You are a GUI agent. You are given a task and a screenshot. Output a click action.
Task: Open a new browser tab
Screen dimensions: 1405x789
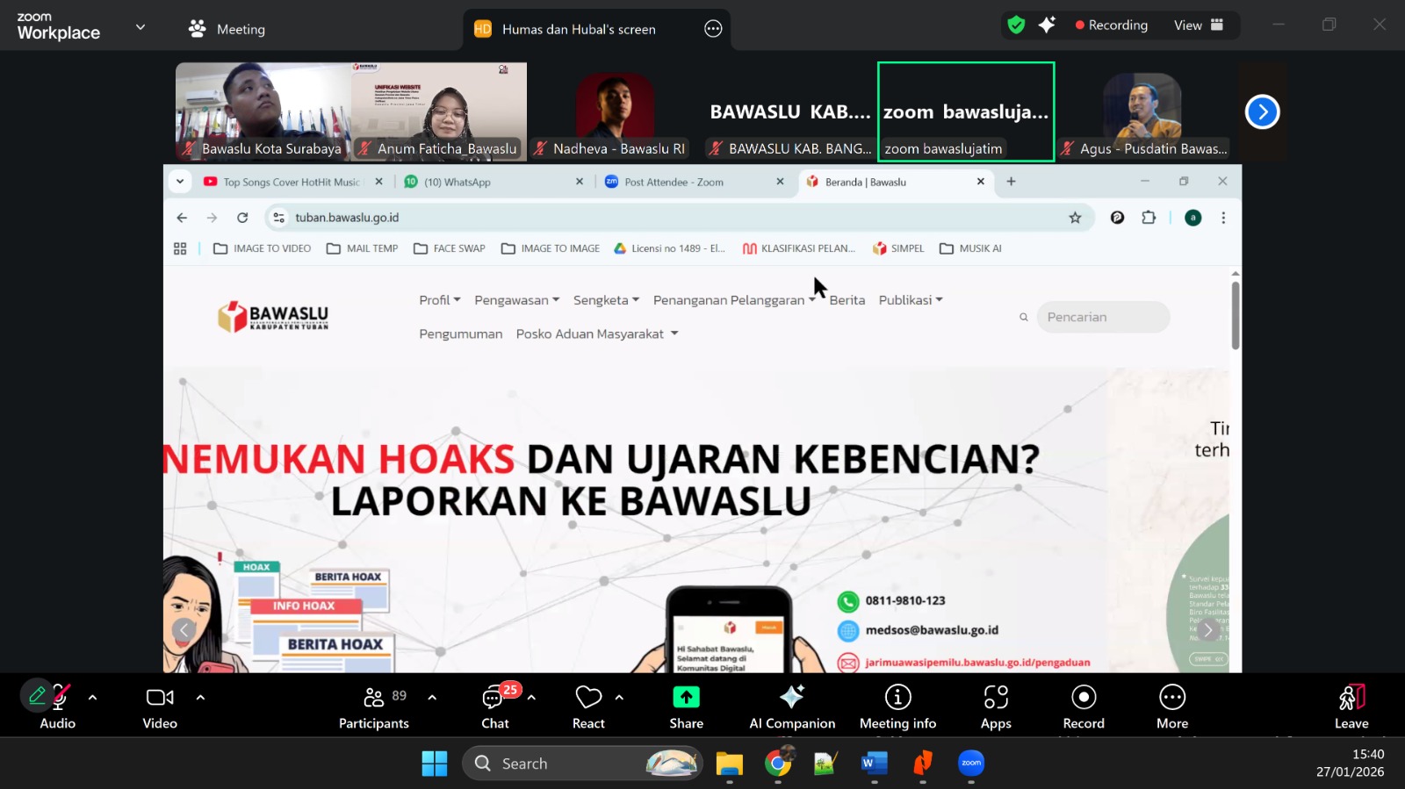1011,182
